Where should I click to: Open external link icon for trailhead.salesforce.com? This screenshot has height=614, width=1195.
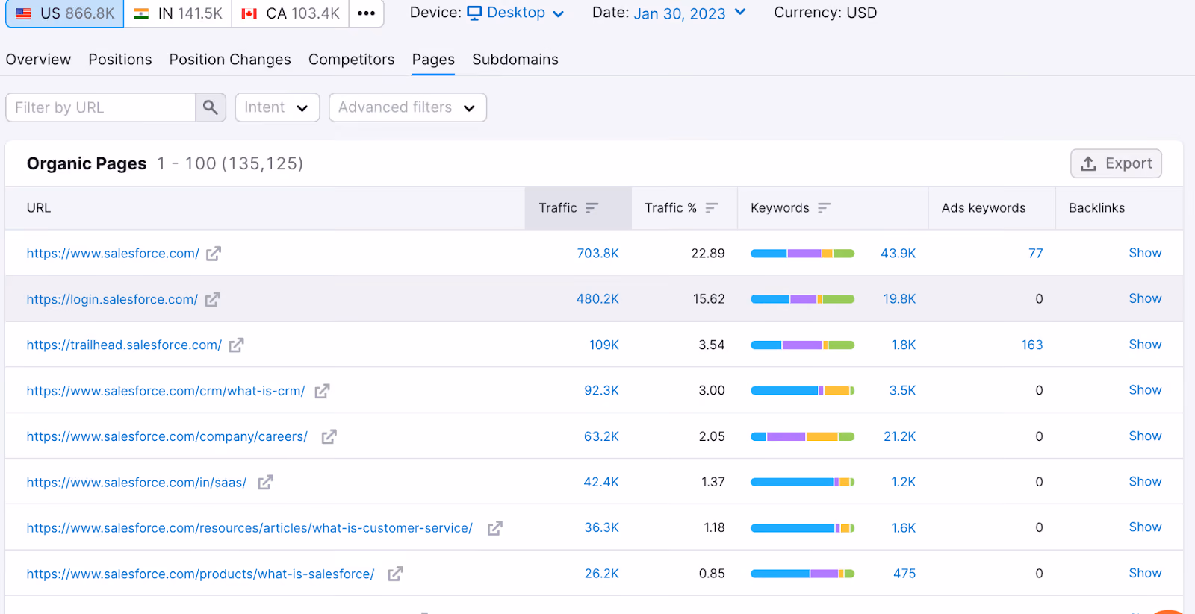pyautogui.click(x=236, y=345)
